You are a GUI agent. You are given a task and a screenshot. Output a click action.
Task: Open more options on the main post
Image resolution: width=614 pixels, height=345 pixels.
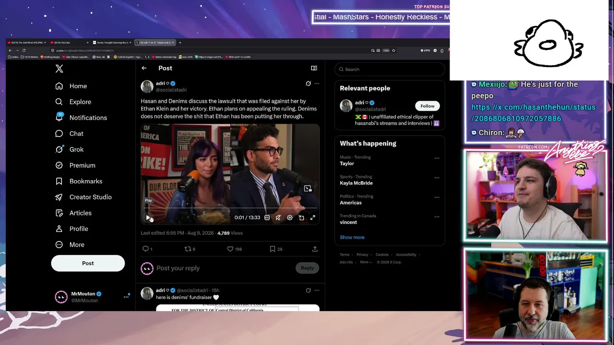point(317,83)
